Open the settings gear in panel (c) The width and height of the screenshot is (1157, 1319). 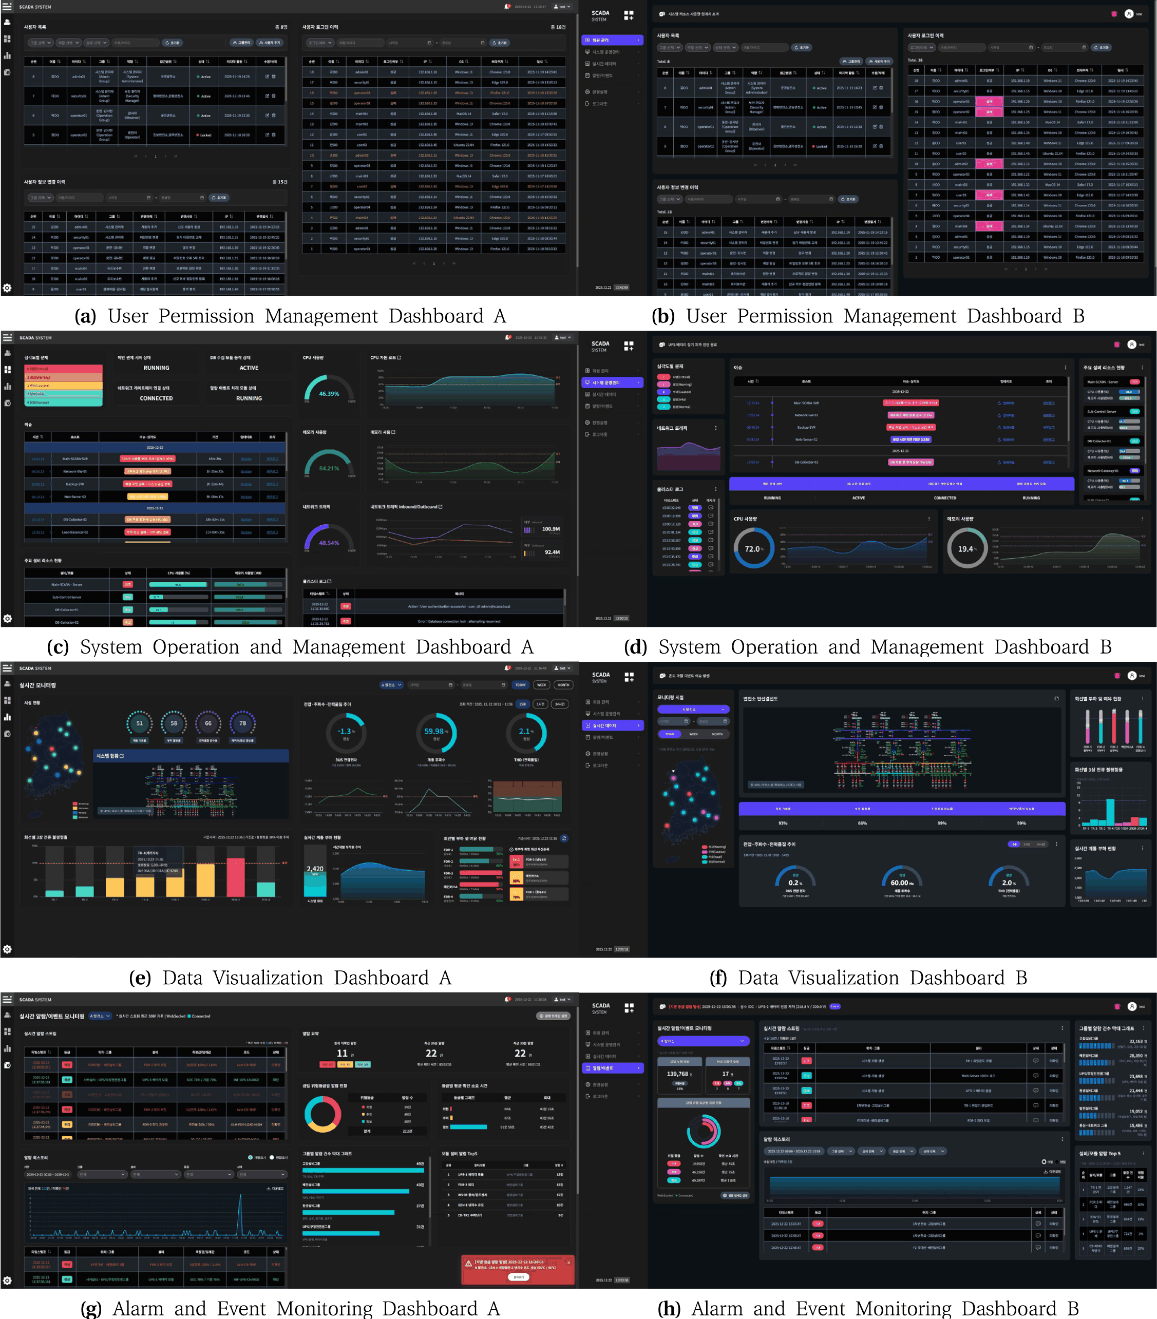(7, 618)
